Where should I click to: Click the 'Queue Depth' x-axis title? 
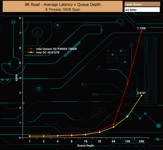[86, 145]
